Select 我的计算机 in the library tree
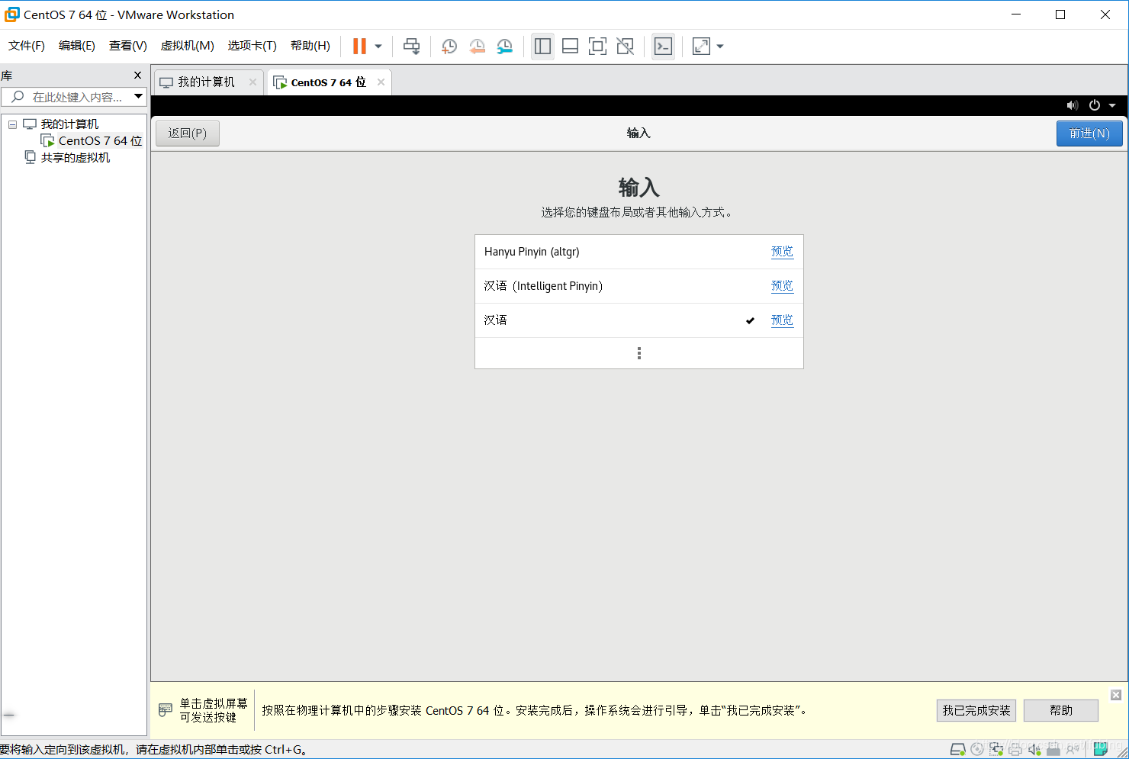 pyautogui.click(x=69, y=124)
